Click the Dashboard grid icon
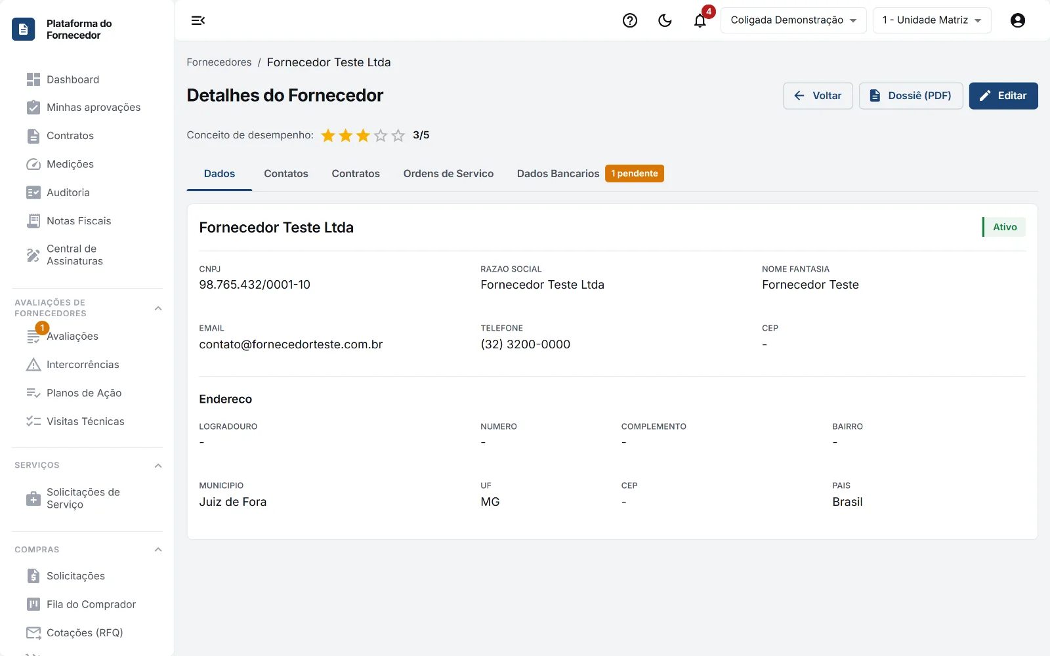Image resolution: width=1050 pixels, height=656 pixels. tap(33, 79)
